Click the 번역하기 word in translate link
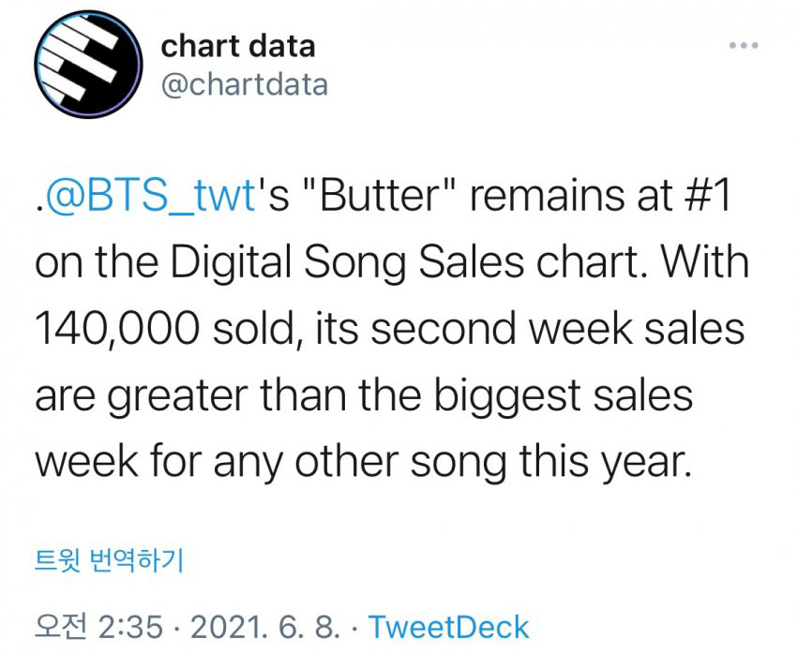 click(136, 560)
